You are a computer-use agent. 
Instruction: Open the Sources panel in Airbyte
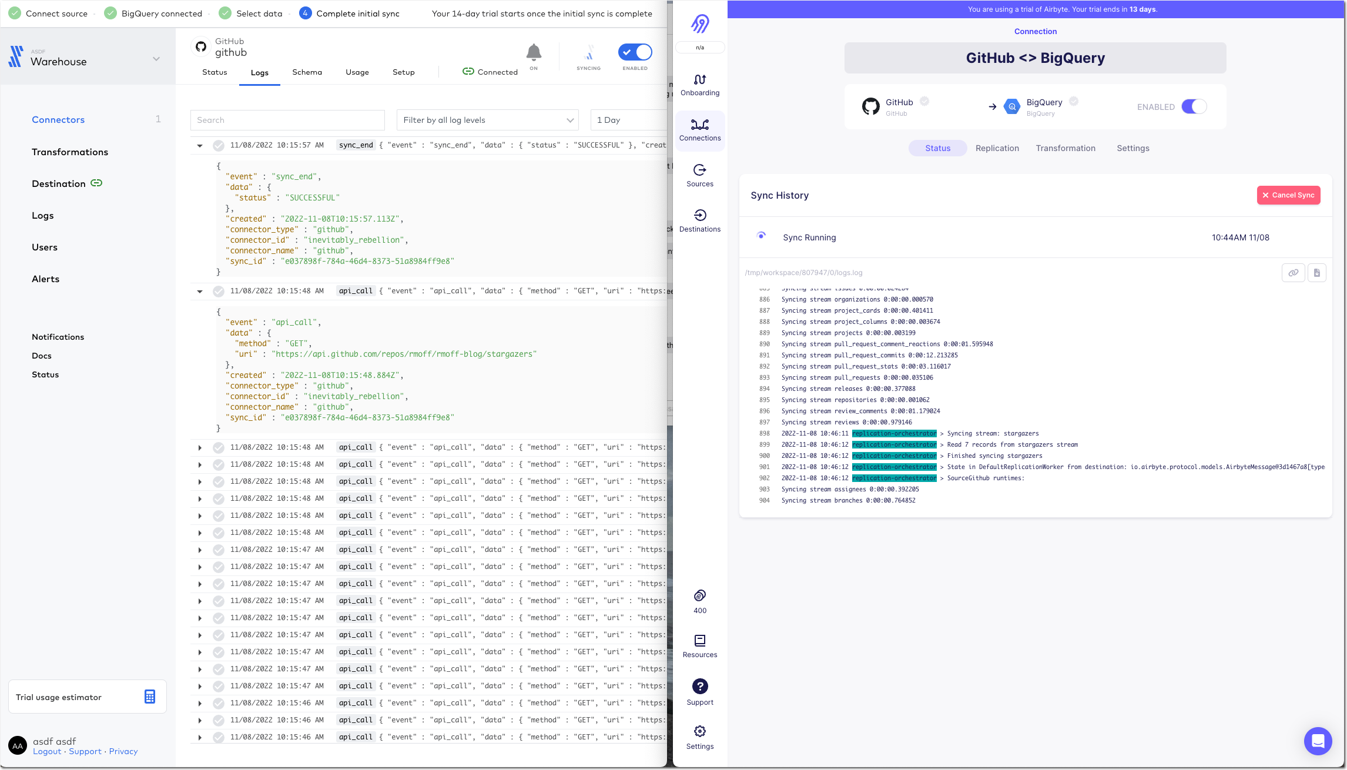[700, 175]
